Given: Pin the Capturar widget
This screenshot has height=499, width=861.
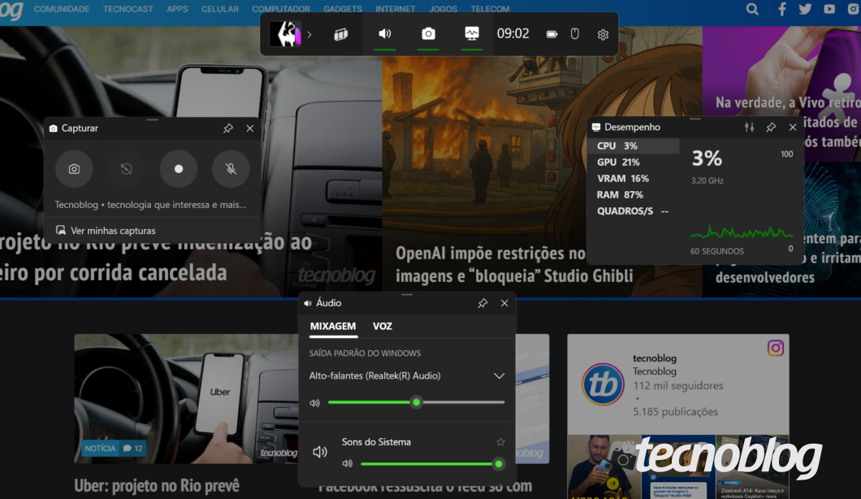Looking at the screenshot, I should coord(228,128).
